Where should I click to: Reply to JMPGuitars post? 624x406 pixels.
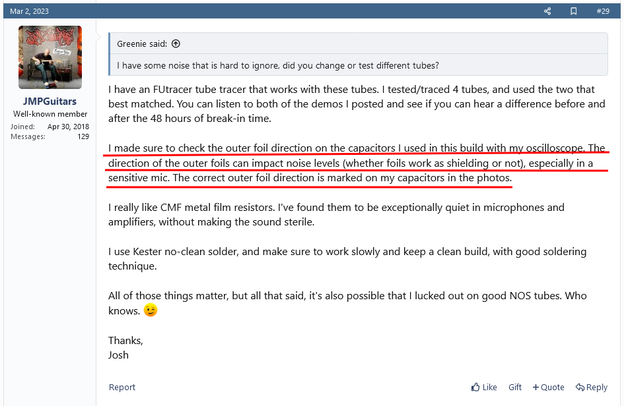click(591, 388)
